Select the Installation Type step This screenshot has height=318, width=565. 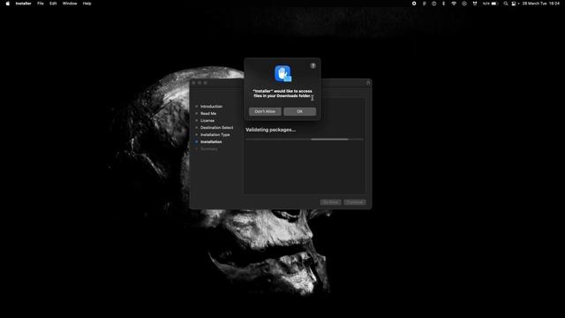click(x=215, y=134)
